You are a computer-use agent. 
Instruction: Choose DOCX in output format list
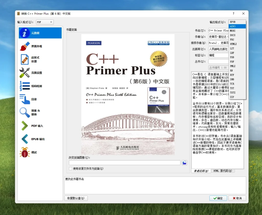pyautogui.click(x=237, y=35)
